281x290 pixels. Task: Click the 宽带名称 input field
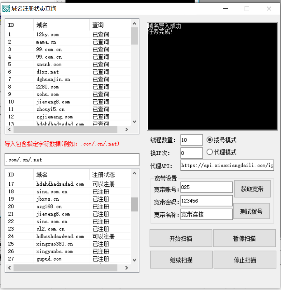[x=207, y=214]
